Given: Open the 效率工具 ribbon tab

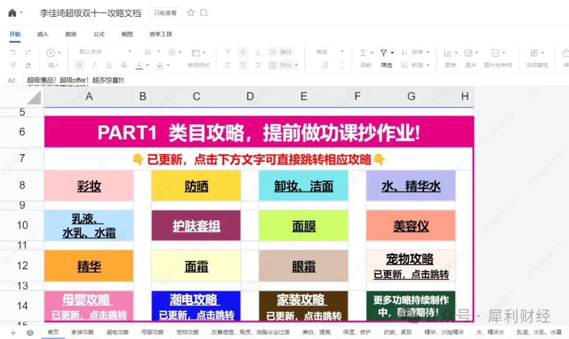Looking at the screenshot, I should pos(160,34).
